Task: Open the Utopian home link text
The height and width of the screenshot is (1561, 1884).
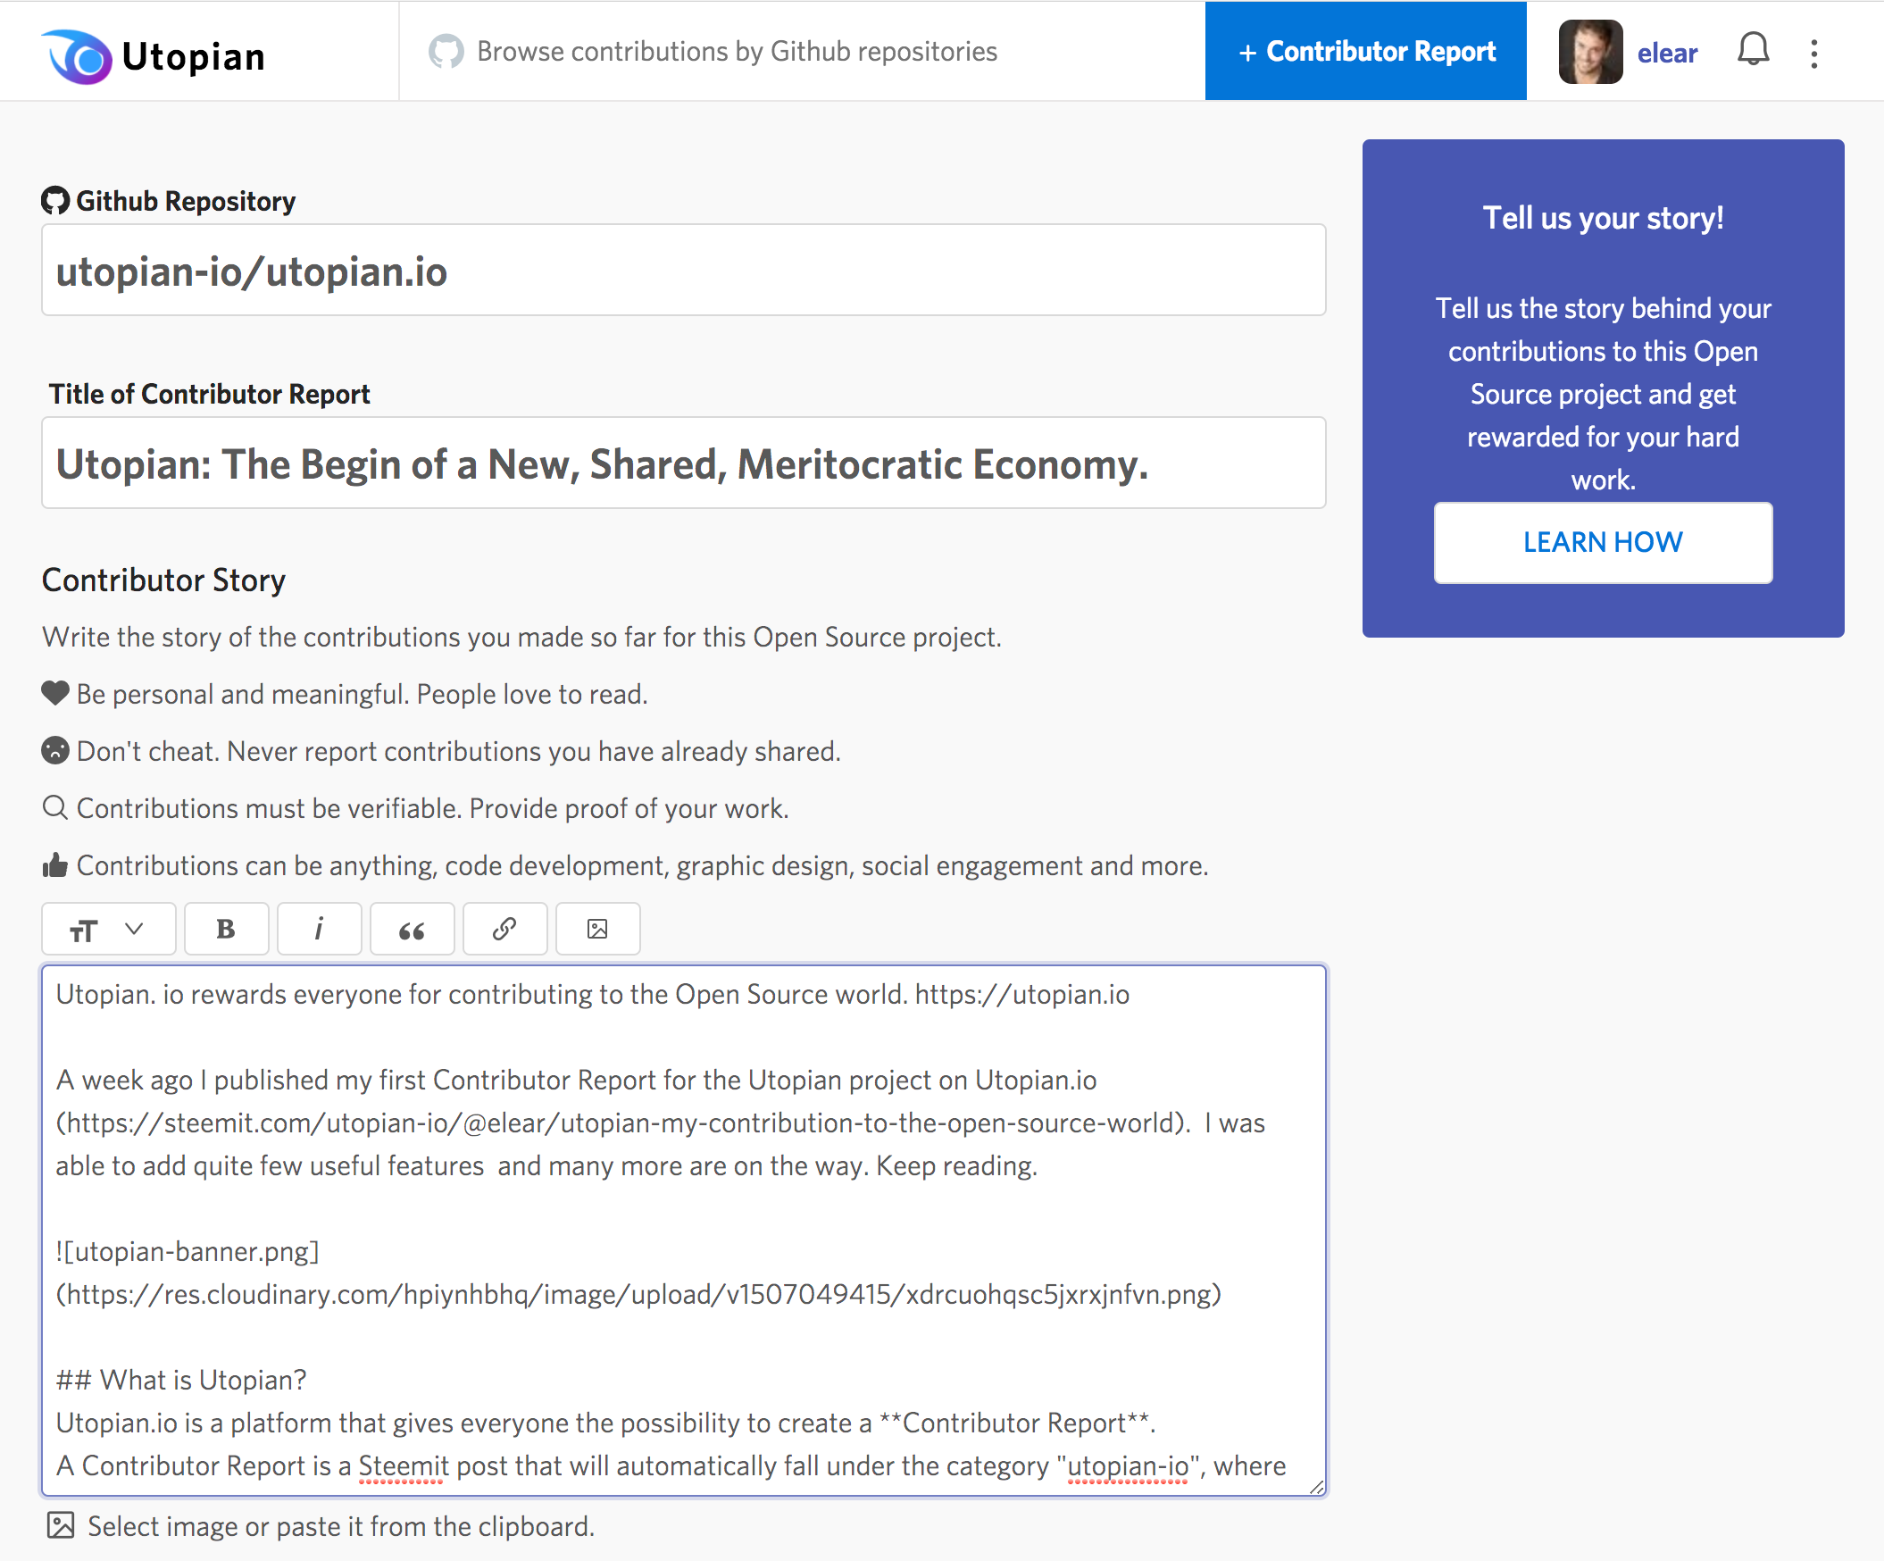Action: pyautogui.click(x=194, y=56)
